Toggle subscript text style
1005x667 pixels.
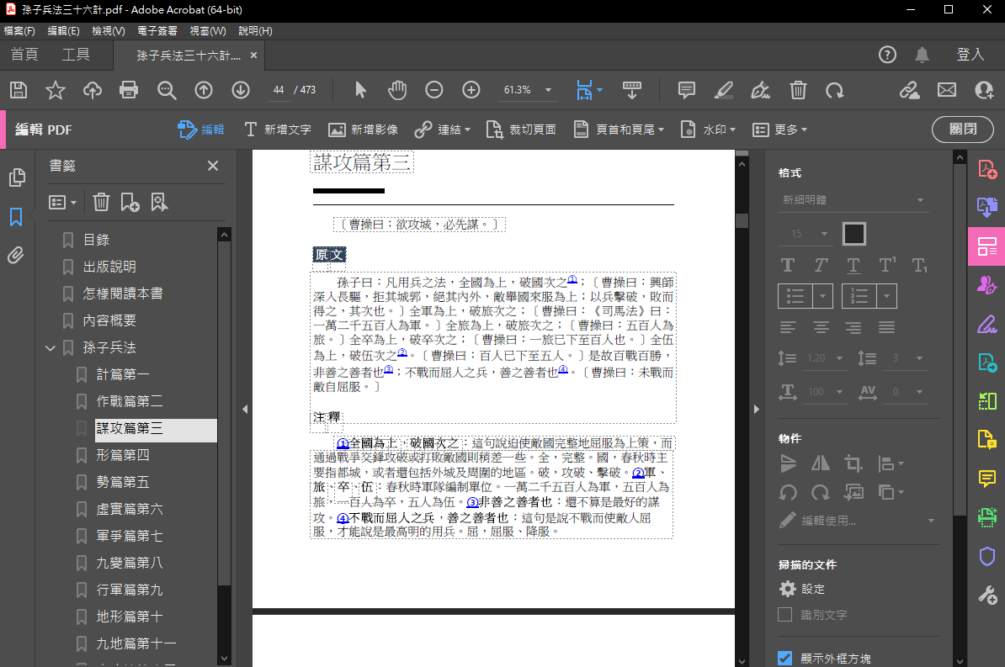click(920, 265)
